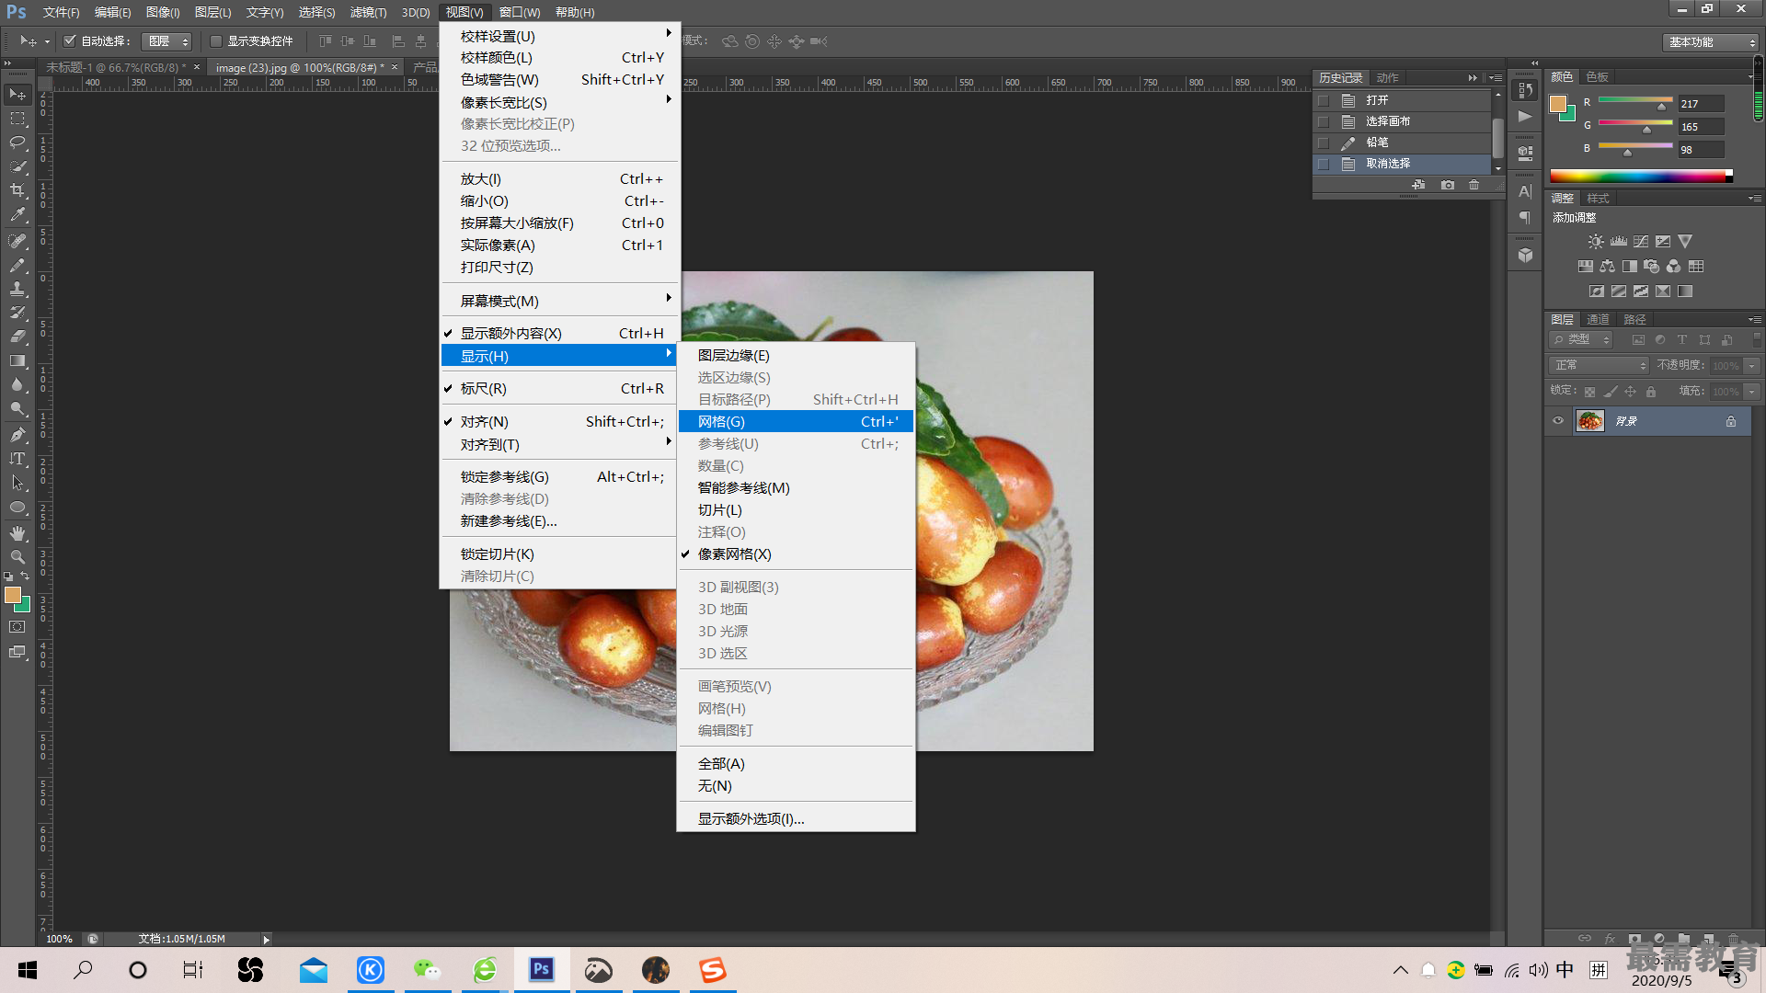This screenshot has height=993, width=1766.
Task: Delete current state in History panel
Action: coord(1474,185)
